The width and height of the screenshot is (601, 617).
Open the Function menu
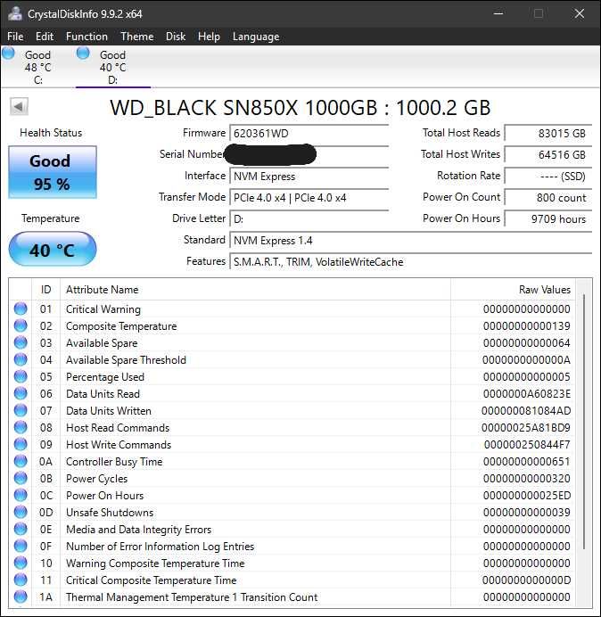(x=86, y=37)
